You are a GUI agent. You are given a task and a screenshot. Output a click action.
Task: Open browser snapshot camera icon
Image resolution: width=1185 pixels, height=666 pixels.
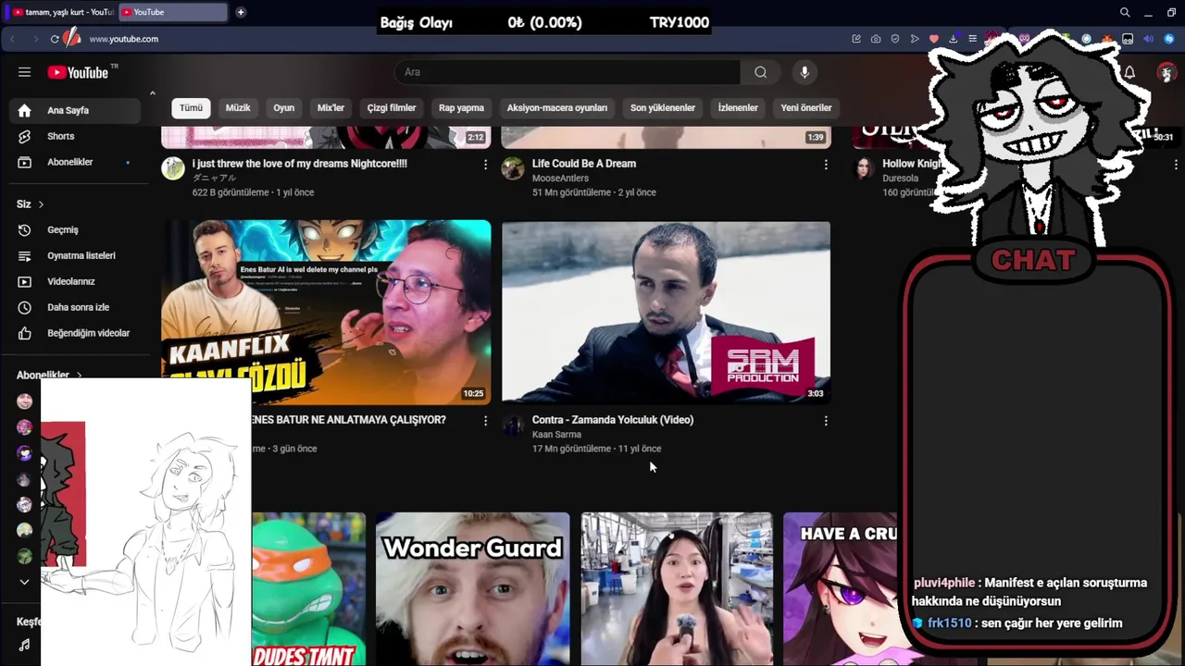876,39
